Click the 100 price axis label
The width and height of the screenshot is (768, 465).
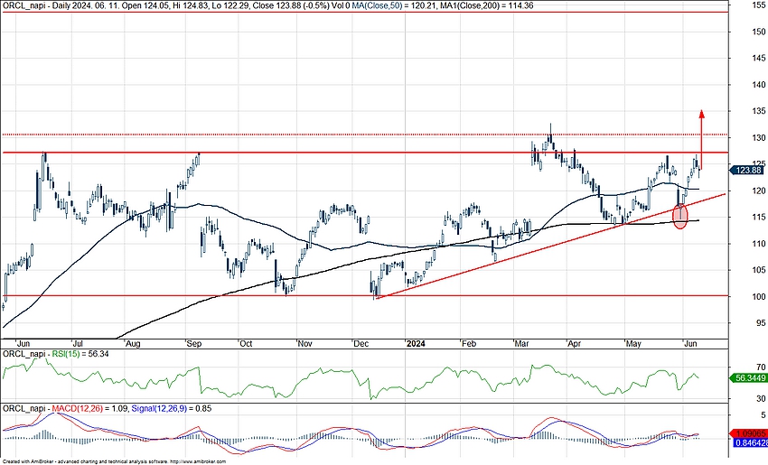click(759, 297)
